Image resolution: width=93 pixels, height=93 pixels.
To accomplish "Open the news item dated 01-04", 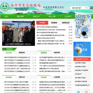I will pyautogui.click(x=47, y=27).
